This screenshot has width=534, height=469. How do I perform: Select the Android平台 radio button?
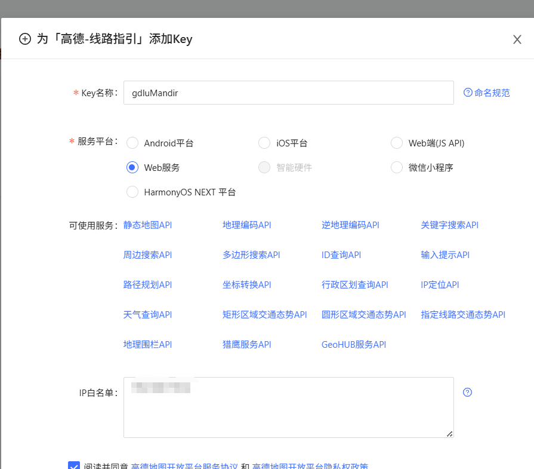coord(132,143)
